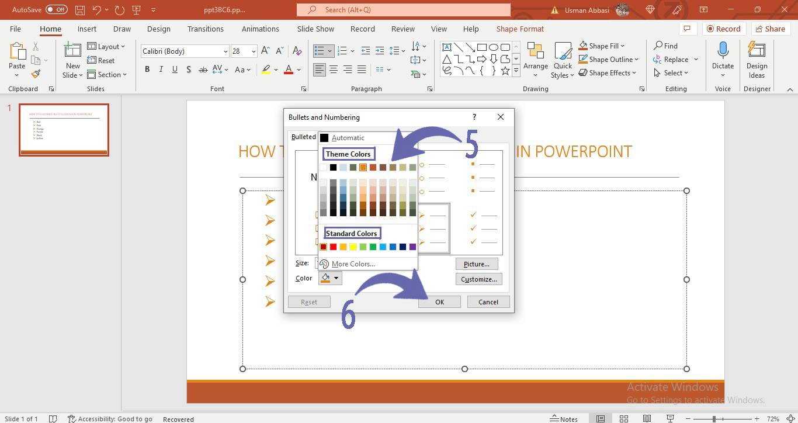The height and width of the screenshot is (423, 798).
Task: Open the Font name combo box
Action: (185, 51)
